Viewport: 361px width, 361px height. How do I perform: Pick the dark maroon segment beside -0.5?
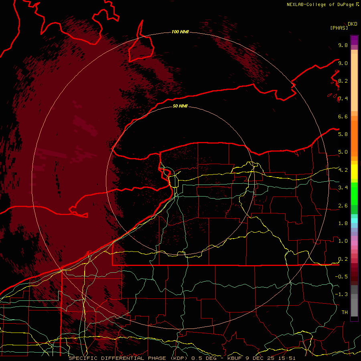coord(354,279)
